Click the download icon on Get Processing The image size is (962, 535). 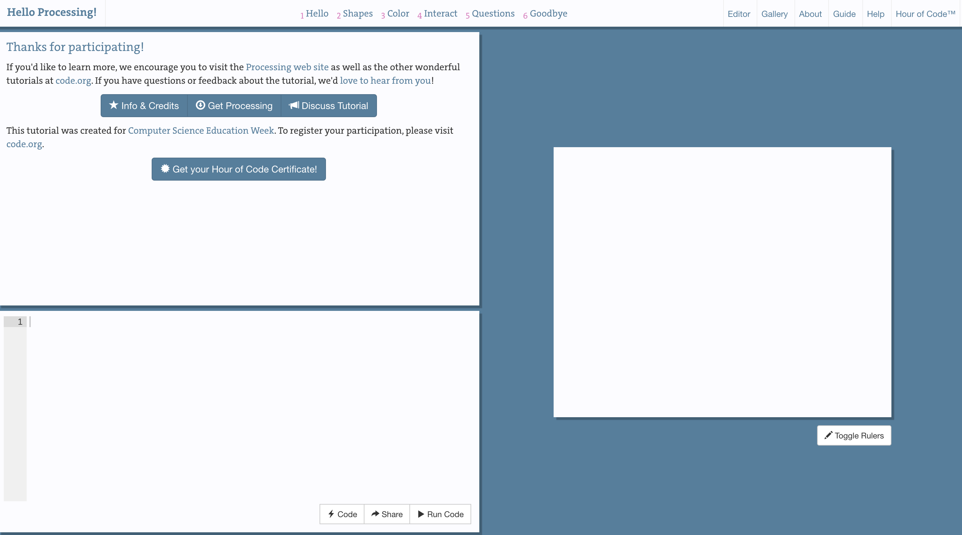tap(200, 105)
